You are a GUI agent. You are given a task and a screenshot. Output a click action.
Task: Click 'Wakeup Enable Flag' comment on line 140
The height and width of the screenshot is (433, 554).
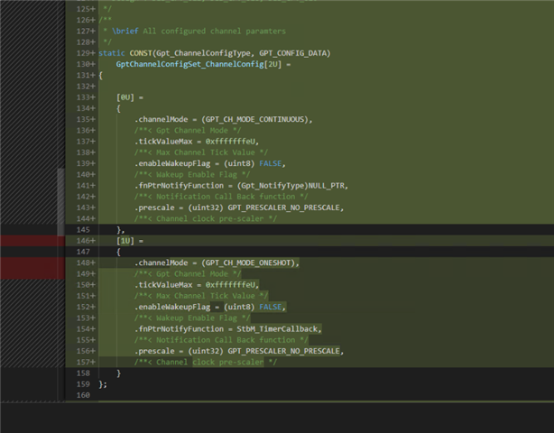[197, 174]
